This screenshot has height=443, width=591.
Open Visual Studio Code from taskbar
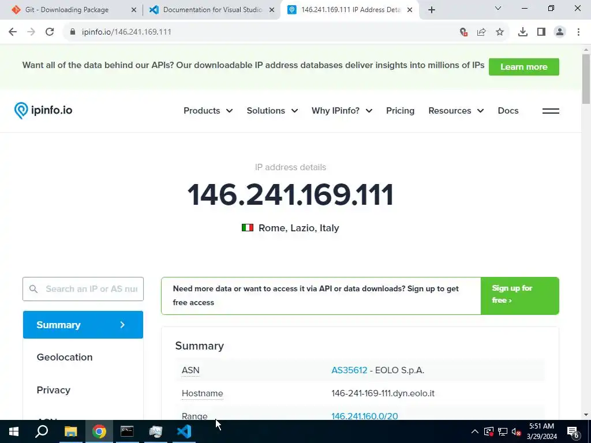point(184,431)
